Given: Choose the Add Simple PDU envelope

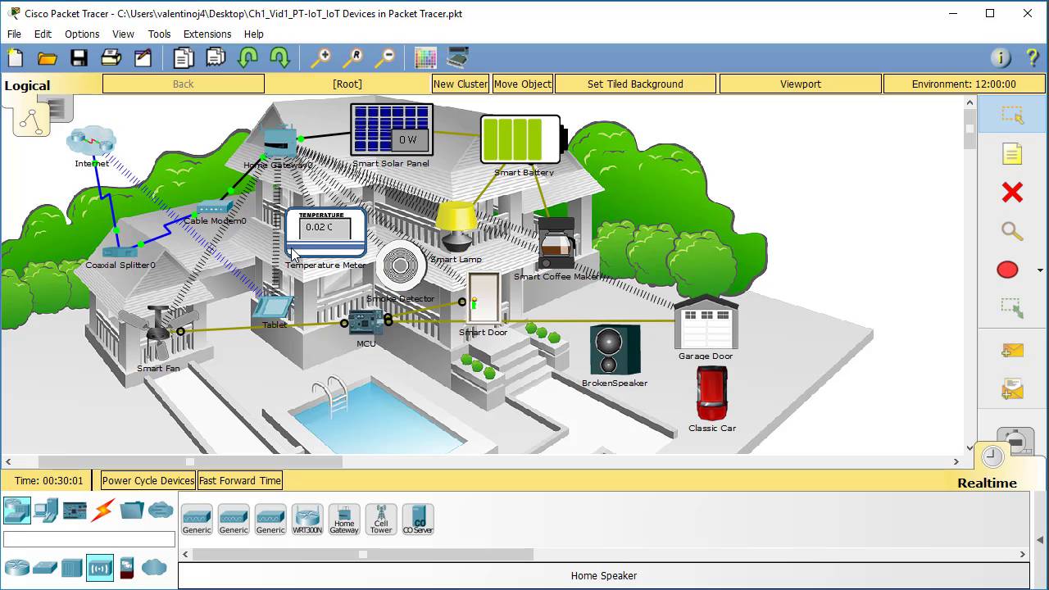Looking at the screenshot, I should tap(1012, 351).
